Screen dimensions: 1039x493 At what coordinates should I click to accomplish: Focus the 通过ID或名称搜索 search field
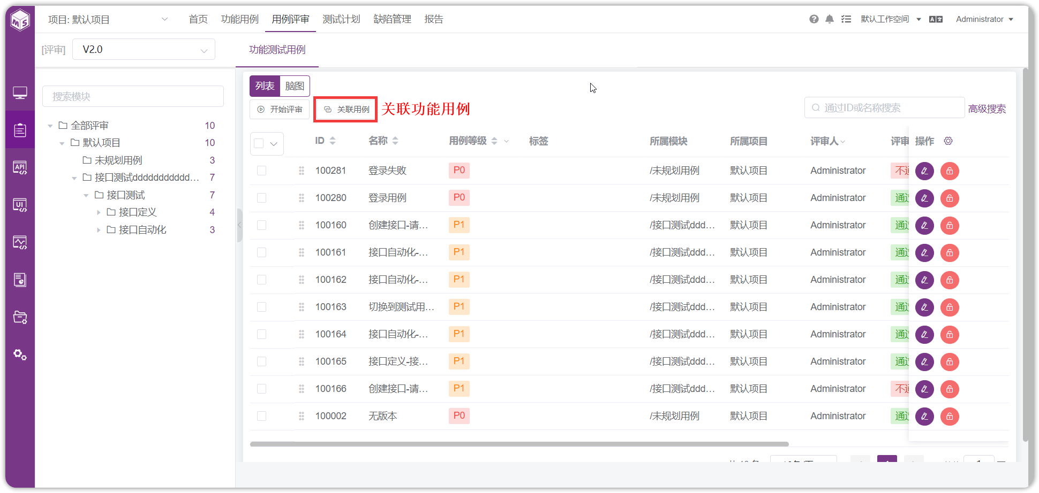click(x=884, y=107)
